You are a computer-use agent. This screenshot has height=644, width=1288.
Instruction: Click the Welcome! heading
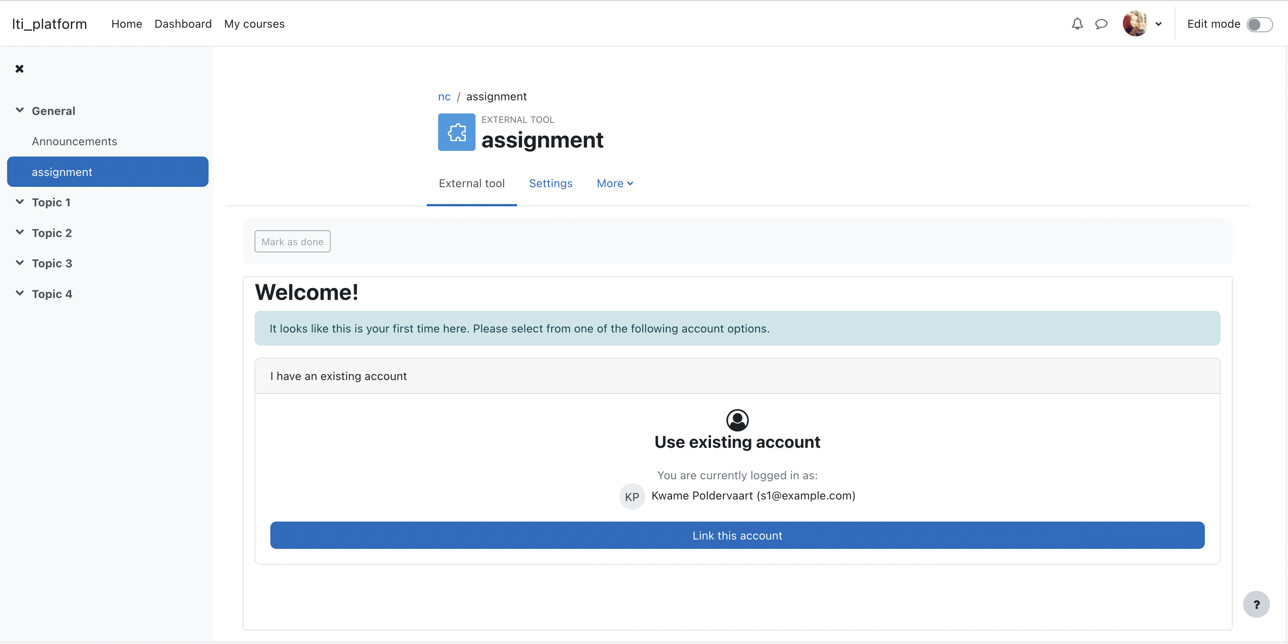click(x=307, y=292)
